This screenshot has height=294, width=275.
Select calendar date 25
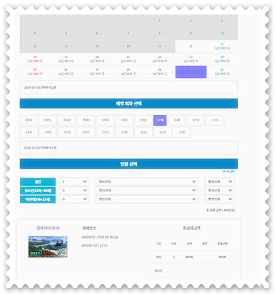point(35,72)
